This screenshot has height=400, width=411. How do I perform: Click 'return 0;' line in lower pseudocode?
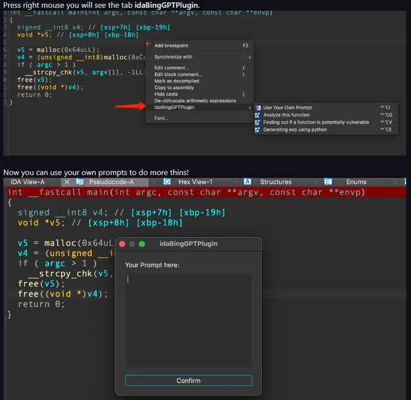click(42, 305)
